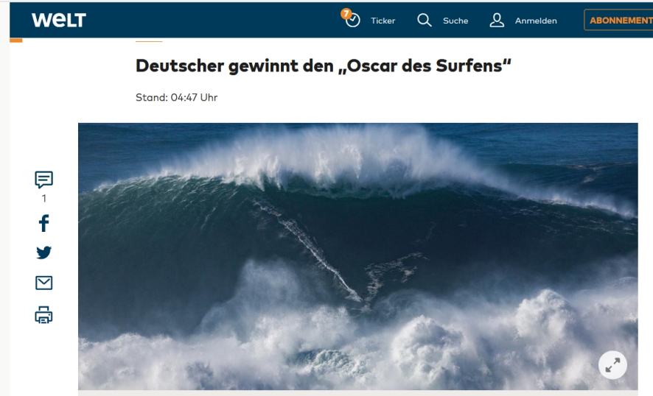
Task: Click the user profile icon
Action: [497, 20]
